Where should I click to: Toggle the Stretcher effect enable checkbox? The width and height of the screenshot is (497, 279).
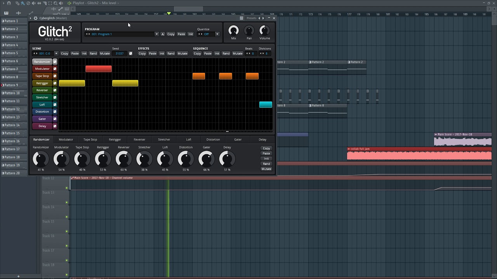[55, 97]
